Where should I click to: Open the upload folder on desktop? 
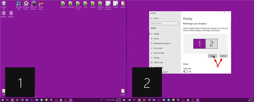(x=123, y=5)
